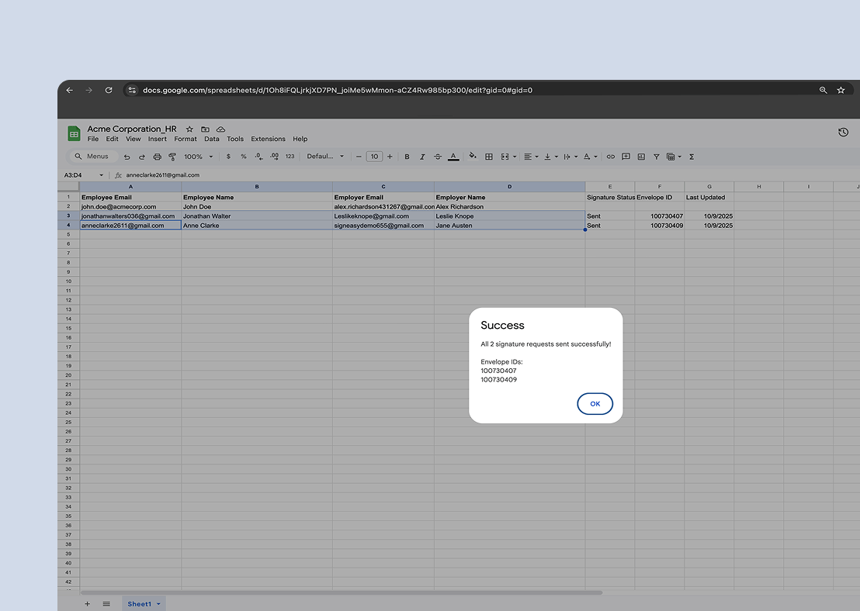This screenshot has width=860, height=611.
Task: Undo the last action
Action: [127, 157]
